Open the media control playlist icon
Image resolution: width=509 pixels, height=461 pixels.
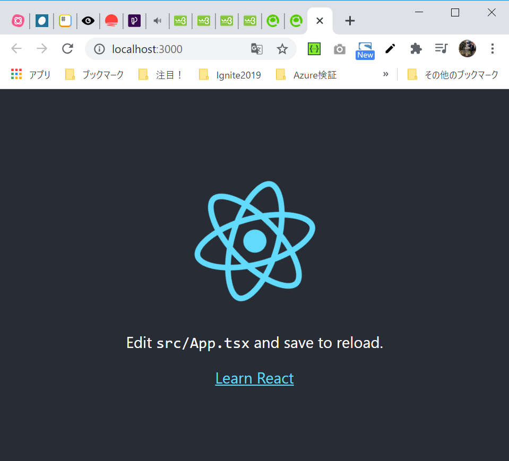441,49
